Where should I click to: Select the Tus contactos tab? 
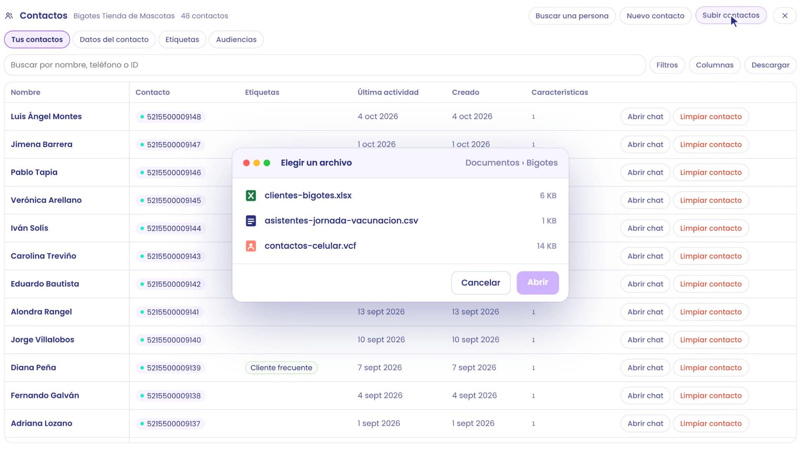pyautogui.click(x=37, y=40)
